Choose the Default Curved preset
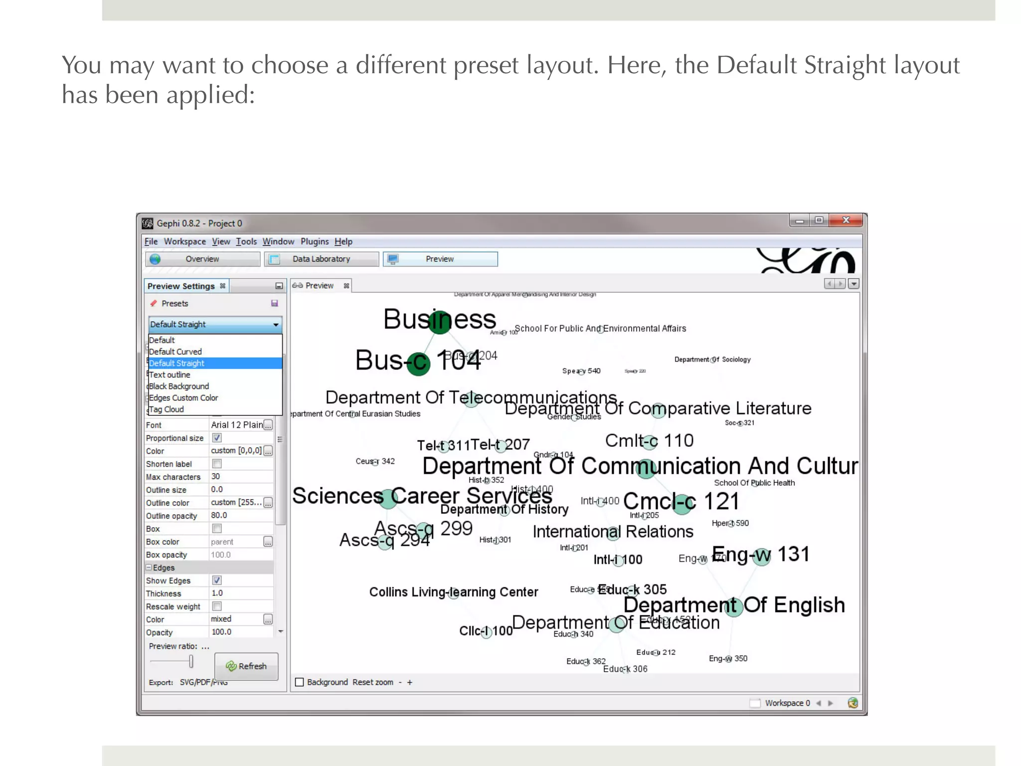Viewport: 1021px width, 766px height. click(215, 352)
